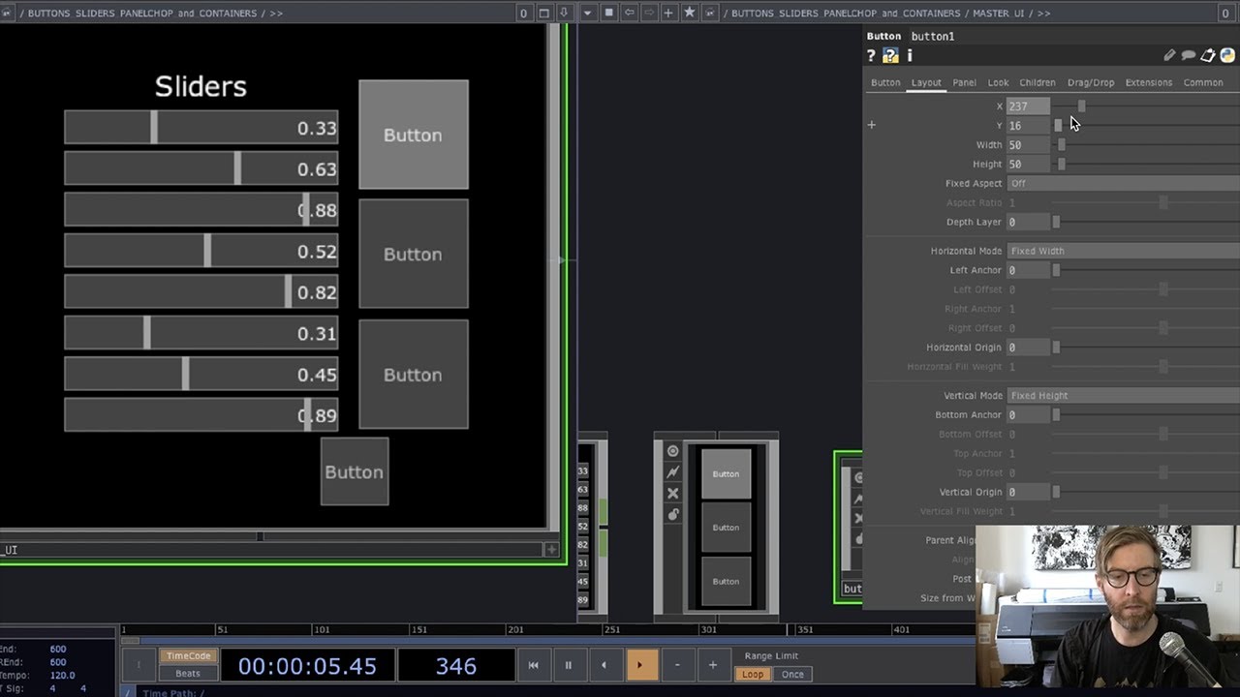Open the Panel parameter page
1240x697 pixels.
(964, 82)
